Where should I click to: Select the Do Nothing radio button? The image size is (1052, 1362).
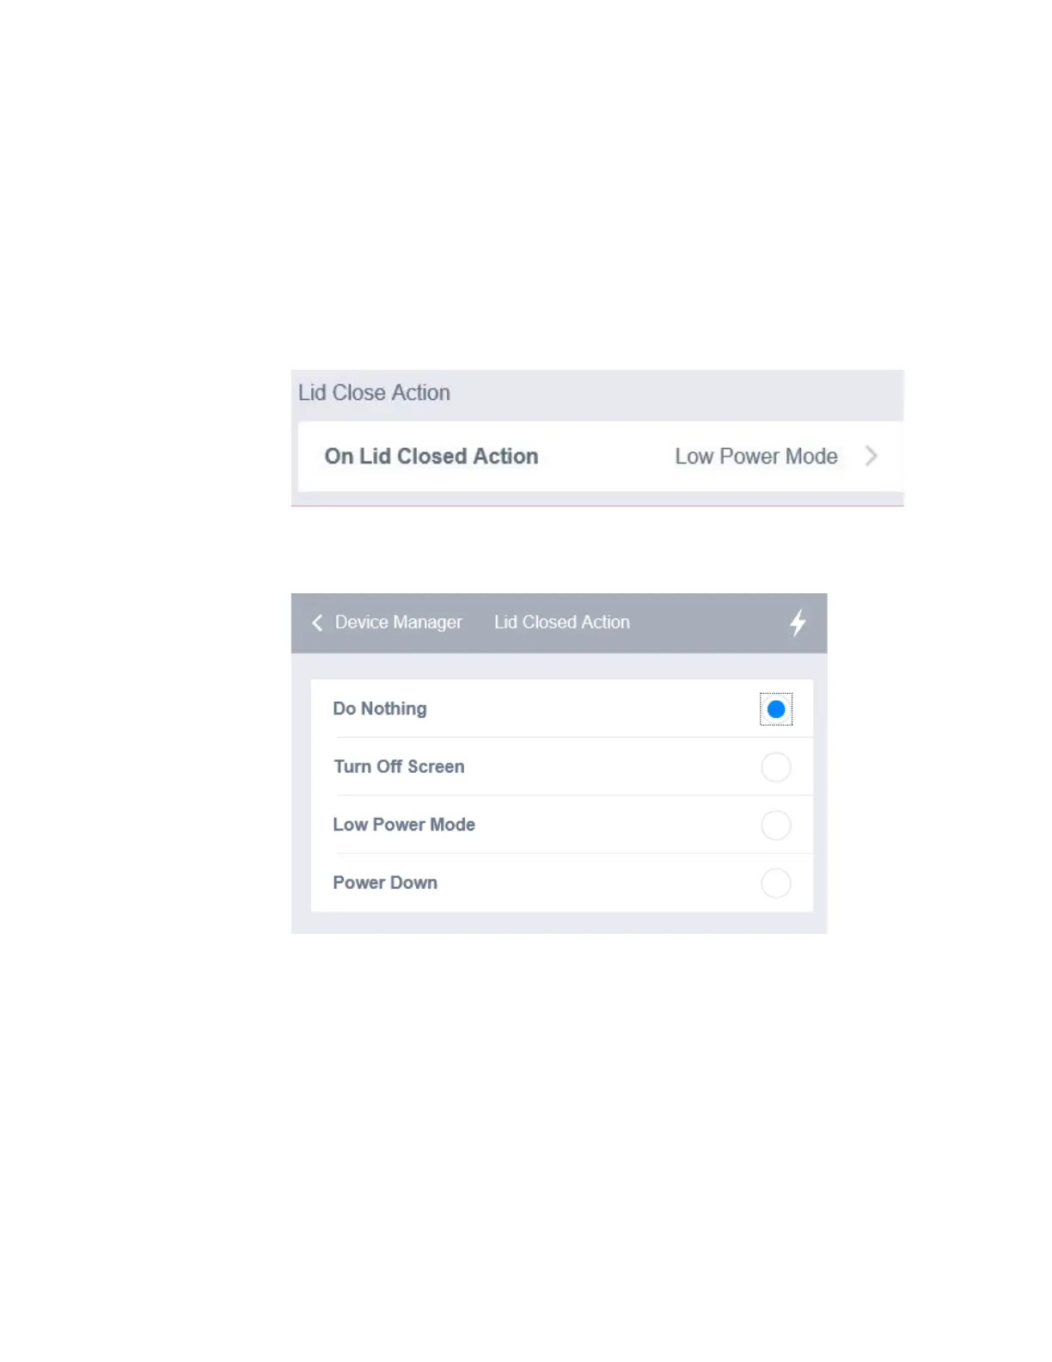(x=775, y=709)
